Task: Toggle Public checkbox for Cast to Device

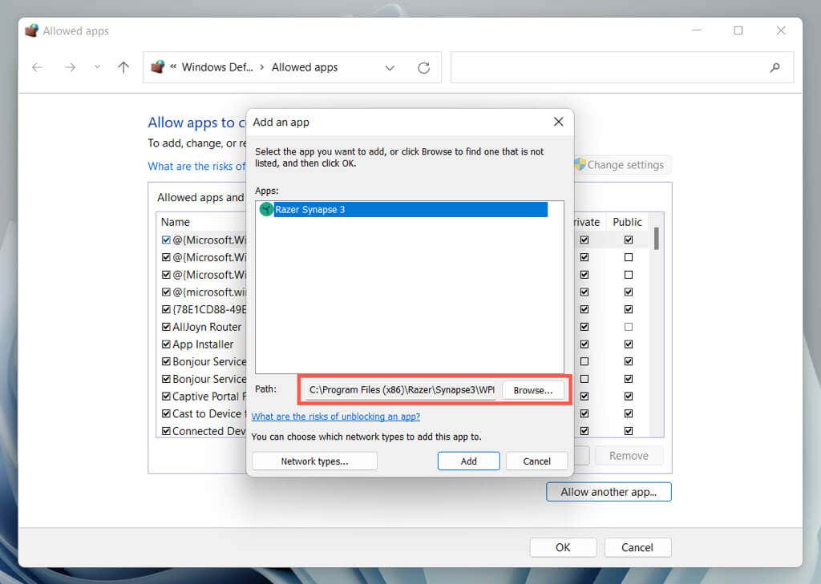Action: tap(629, 413)
